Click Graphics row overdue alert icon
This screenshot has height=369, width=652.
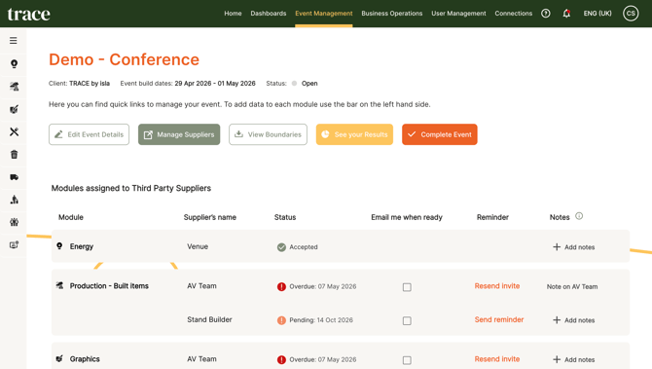281,360
